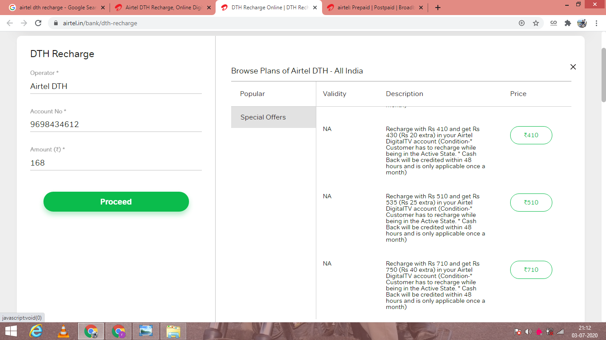Switch to Airtel DTH Recharge, Online tab
Screen dimensions: 606x340
click(x=163, y=8)
